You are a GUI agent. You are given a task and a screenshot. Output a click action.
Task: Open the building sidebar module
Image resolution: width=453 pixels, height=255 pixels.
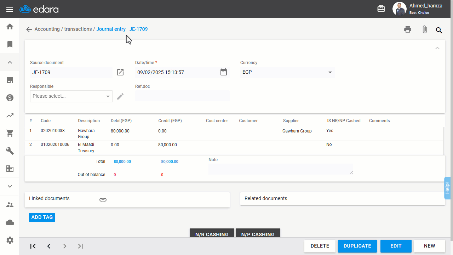(10, 169)
